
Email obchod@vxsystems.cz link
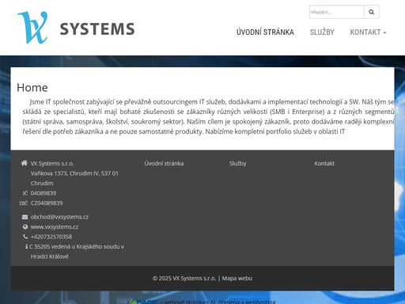(59, 217)
